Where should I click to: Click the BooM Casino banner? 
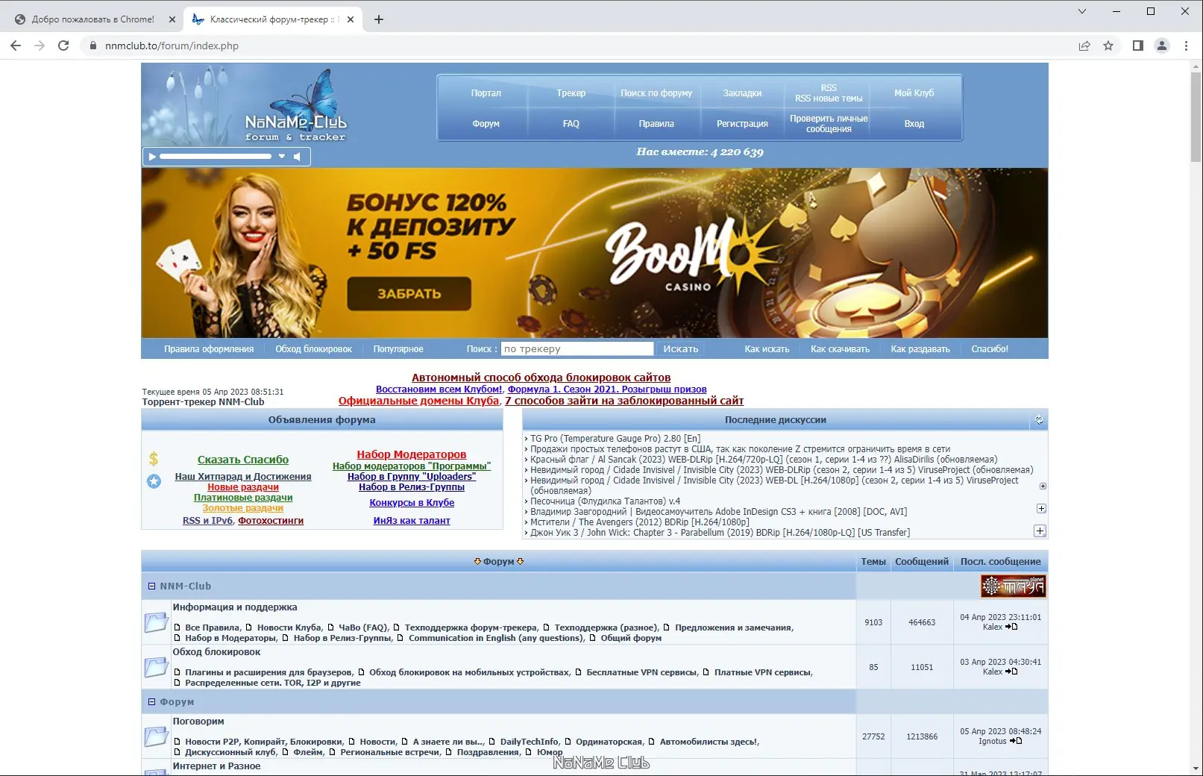point(594,253)
